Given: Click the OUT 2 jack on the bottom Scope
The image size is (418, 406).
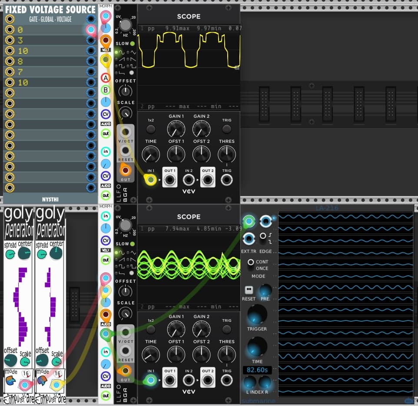Looking at the screenshot, I should 207,380.
